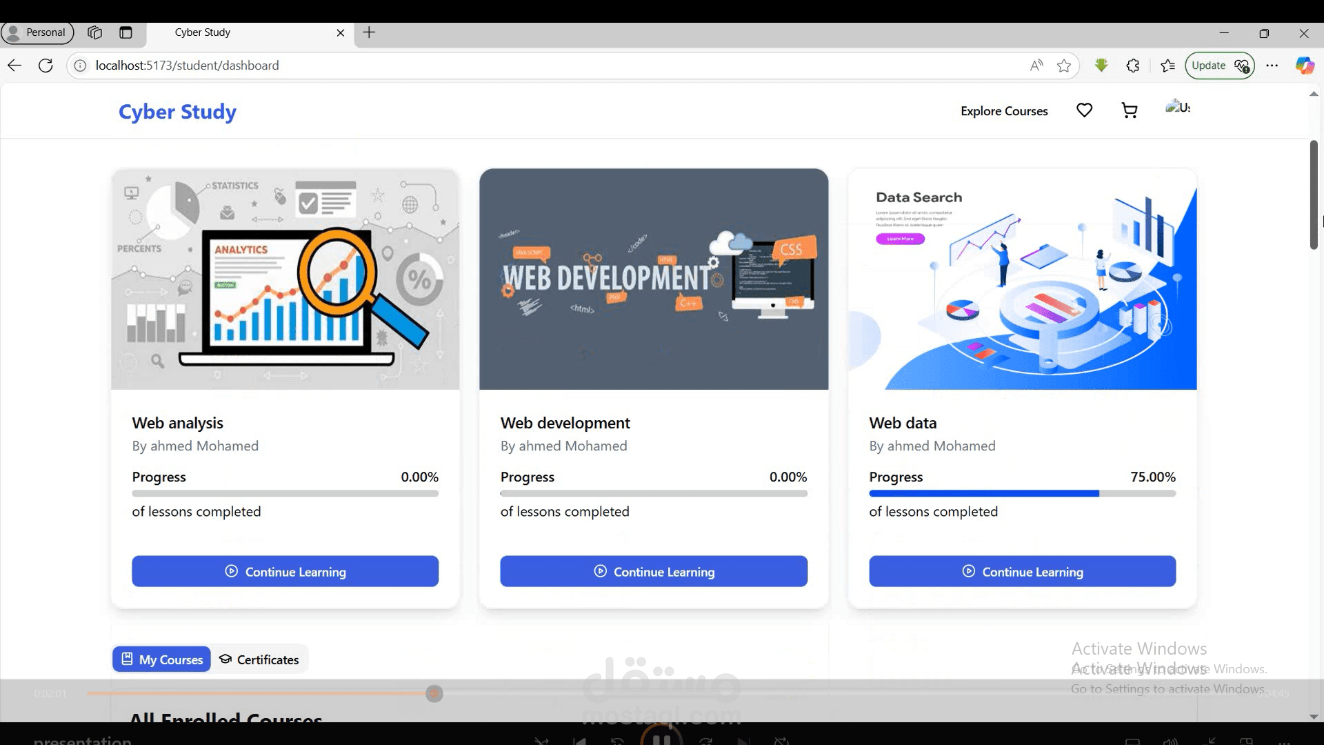The width and height of the screenshot is (1324, 745).
Task: Open the browser settings three-dots menu
Action: point(1272,66)
